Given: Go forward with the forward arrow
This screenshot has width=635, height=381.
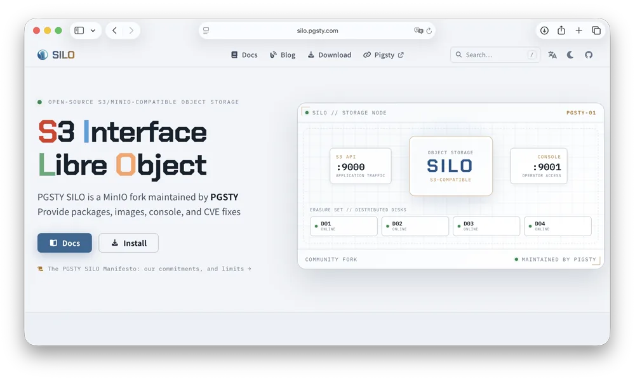Looking at the screenshot, I should (131, 30).
